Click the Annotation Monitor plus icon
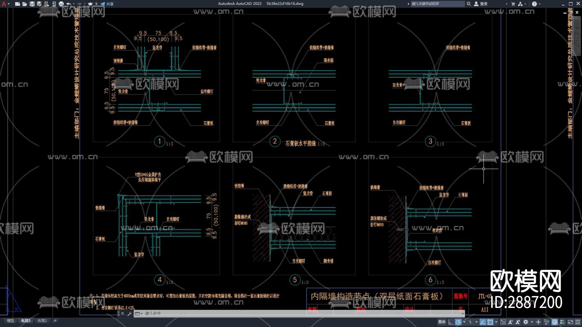This screenshot has height=327, width=582. 538,322
